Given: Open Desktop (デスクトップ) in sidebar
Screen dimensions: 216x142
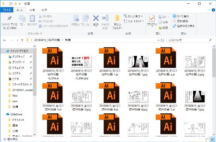Looking at the screenshot, I should tap(18, 56).
